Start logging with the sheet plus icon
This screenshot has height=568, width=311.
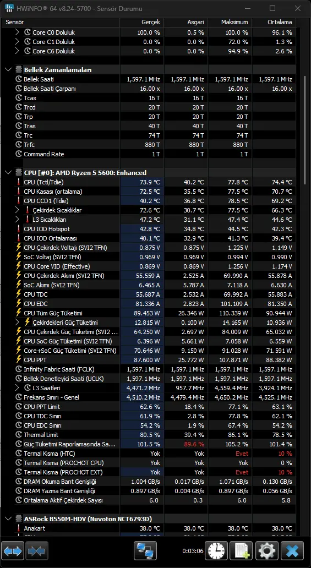coord(242,551)
